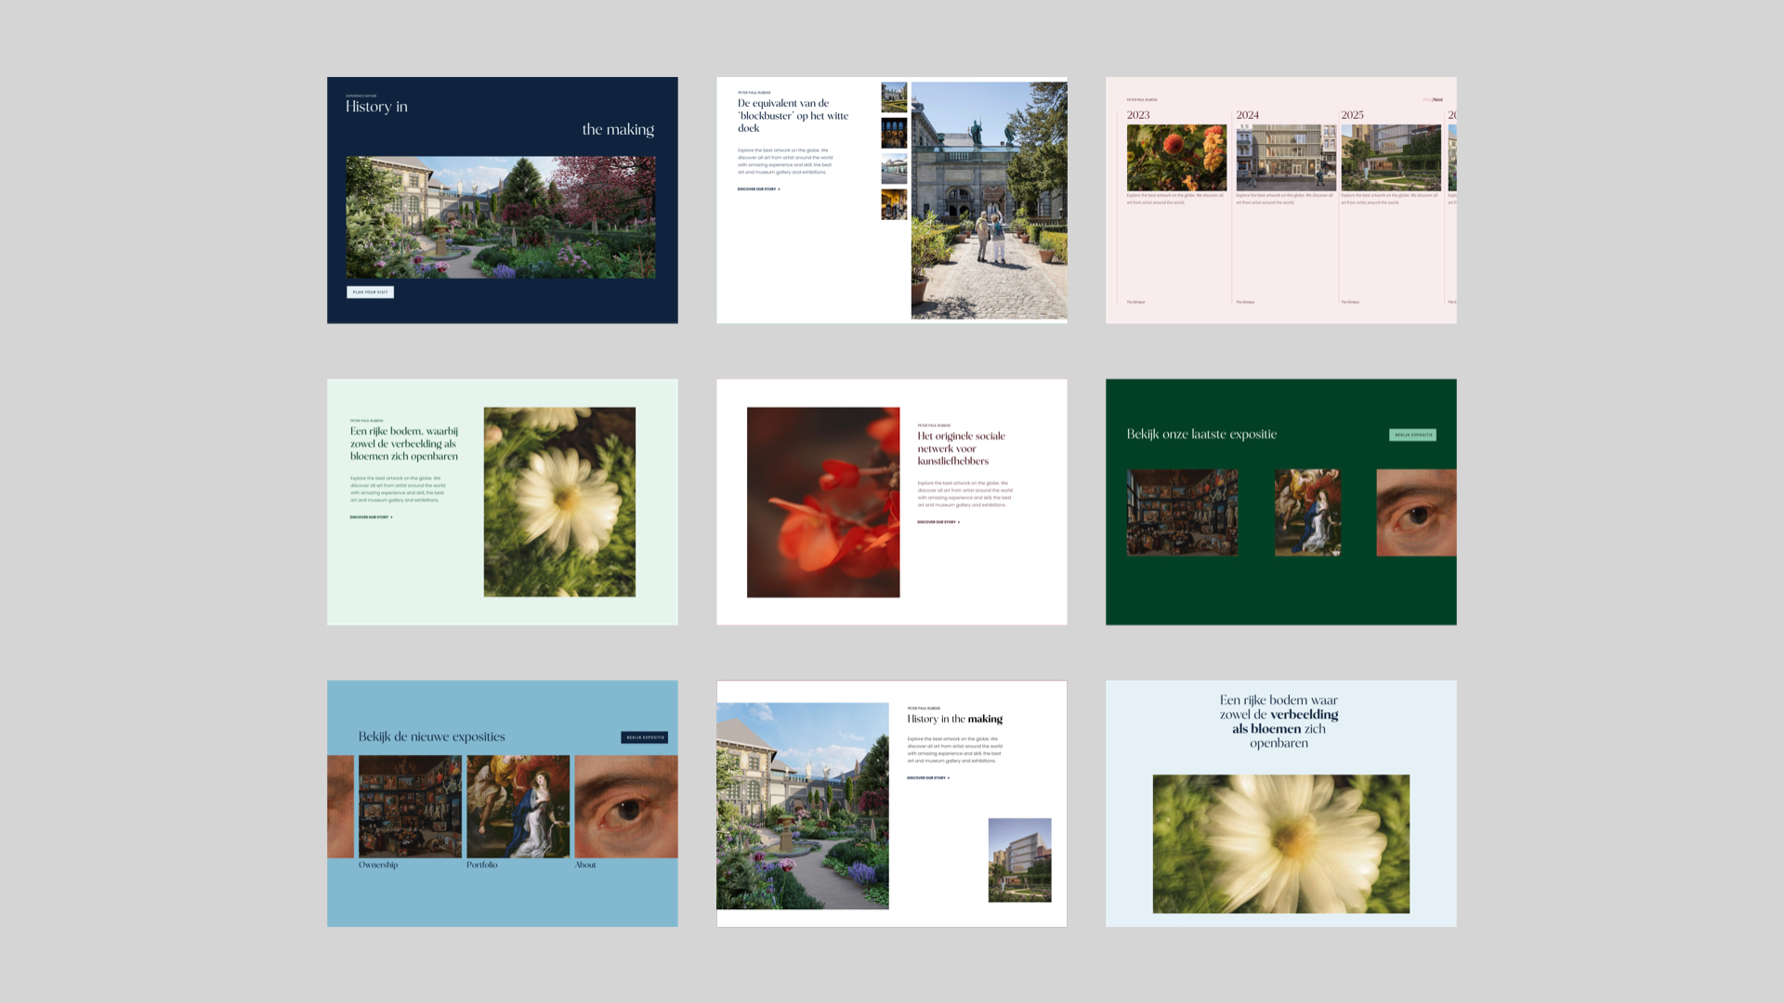The image size is (1784, 1003).
Task: Click Discover Our Story on mint green card
Action: (371, 517)
